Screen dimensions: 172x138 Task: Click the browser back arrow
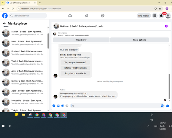3,9
